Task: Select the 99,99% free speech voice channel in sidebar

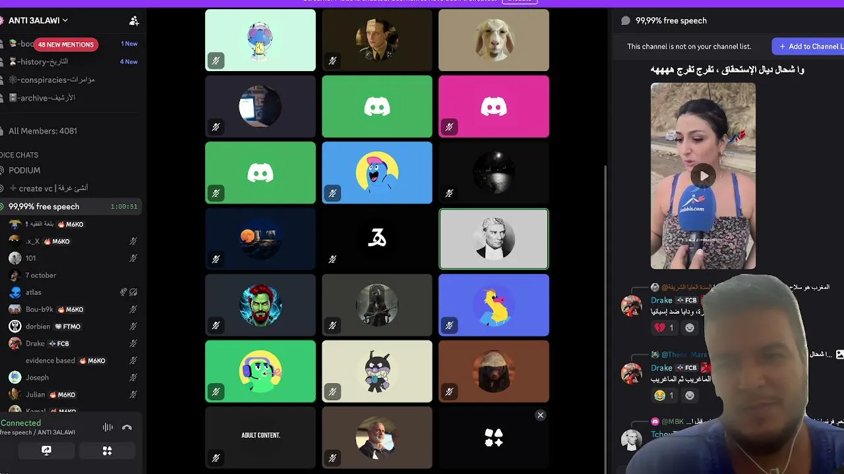Action: click(x=71, y=207)
